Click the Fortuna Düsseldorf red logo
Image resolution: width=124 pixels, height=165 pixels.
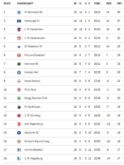(x=19, y=55)
